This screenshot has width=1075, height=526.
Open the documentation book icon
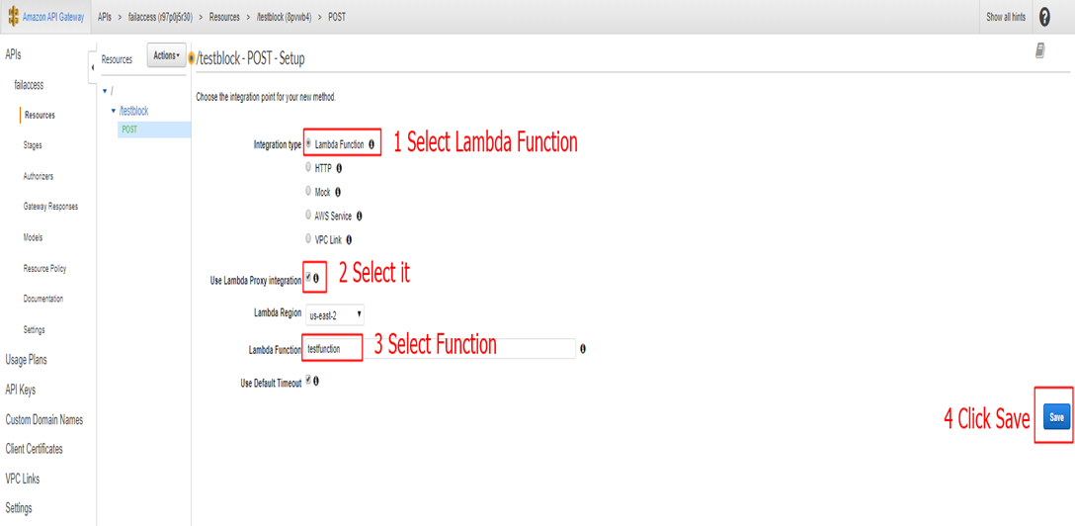coord(1040,51)
